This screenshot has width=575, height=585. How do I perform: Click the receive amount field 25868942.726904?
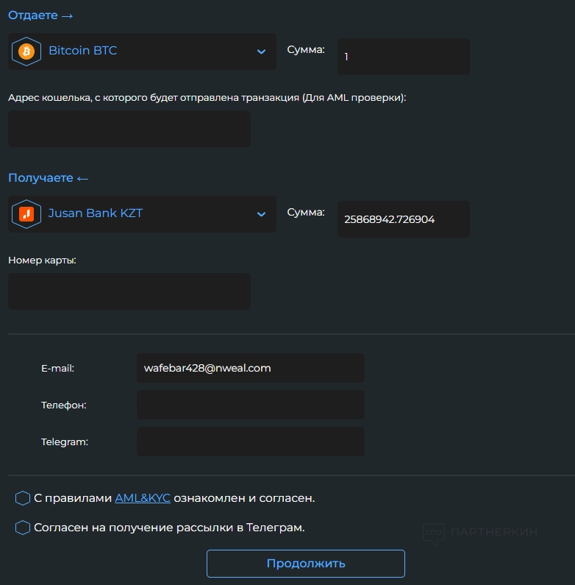click(403, 219)
